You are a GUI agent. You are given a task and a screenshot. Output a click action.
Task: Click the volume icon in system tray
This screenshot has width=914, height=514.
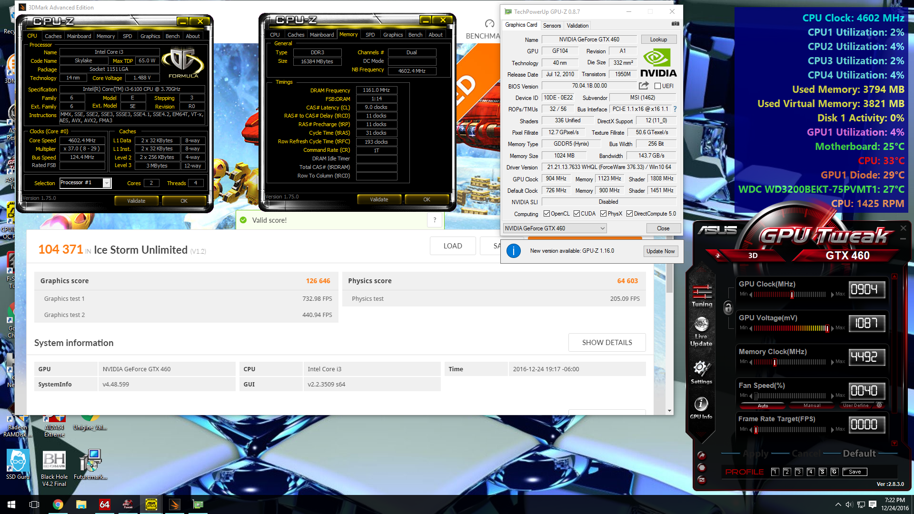[849, 504]
